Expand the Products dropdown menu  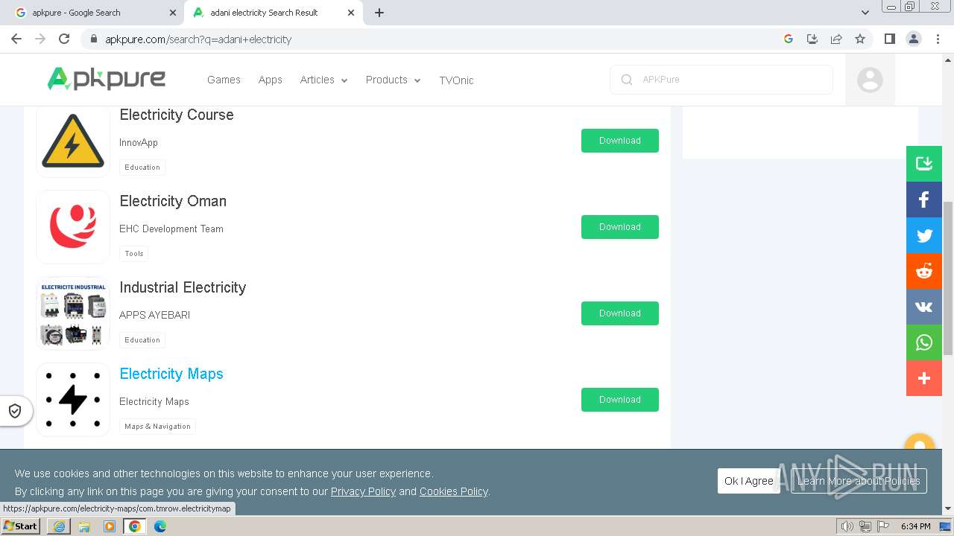(x=393, y=80)
